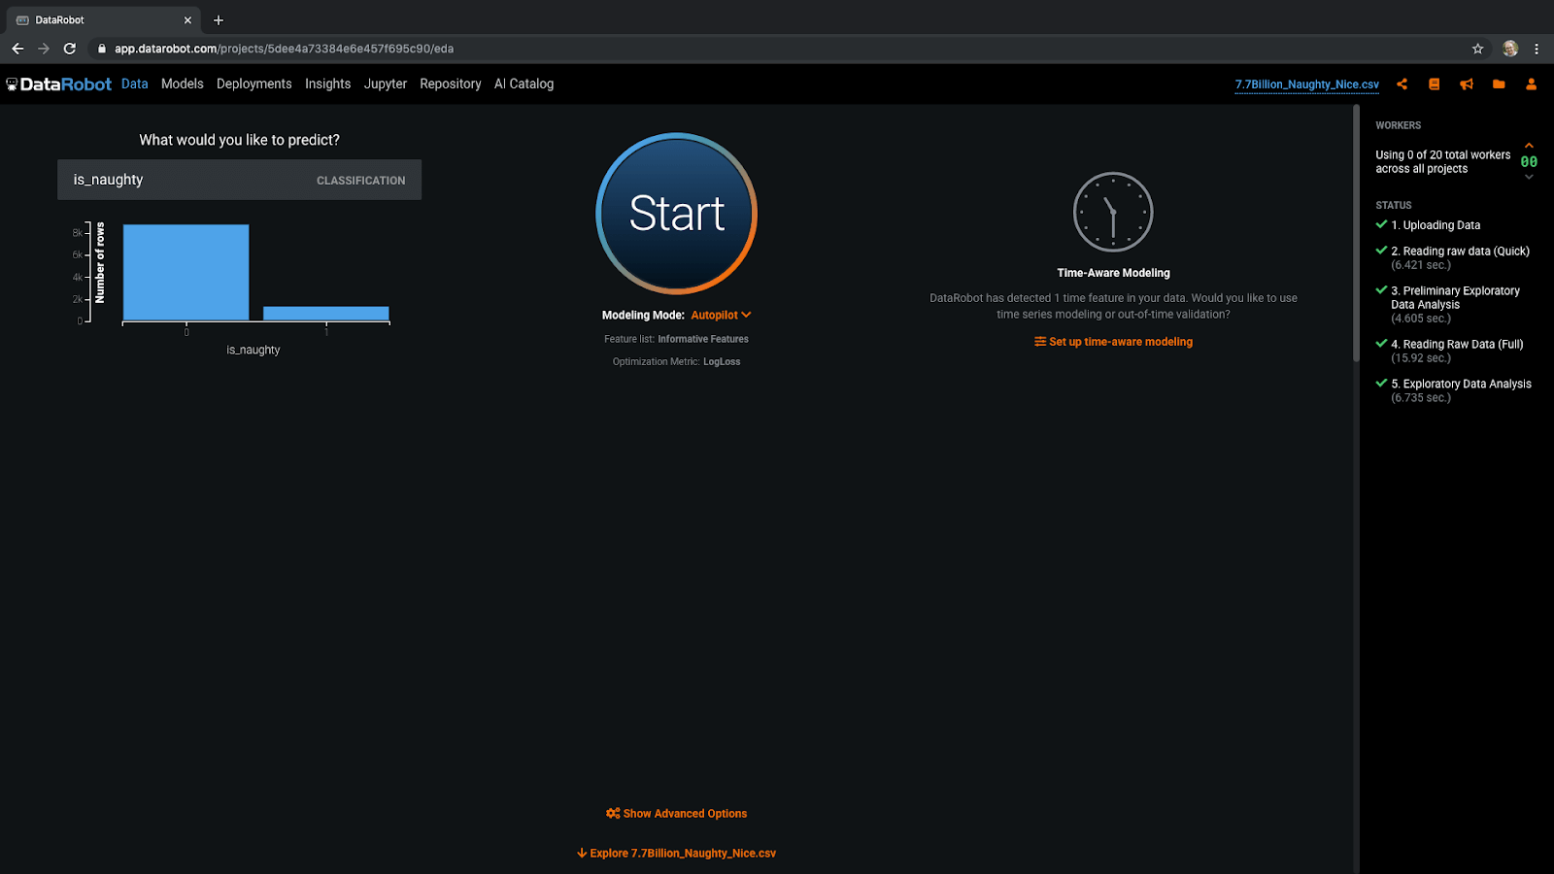Open the Models tab
1554x874 pixels.
click(x=183, y=84)
